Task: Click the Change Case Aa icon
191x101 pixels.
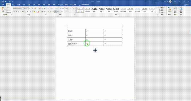Action: [x=35, y=9]
